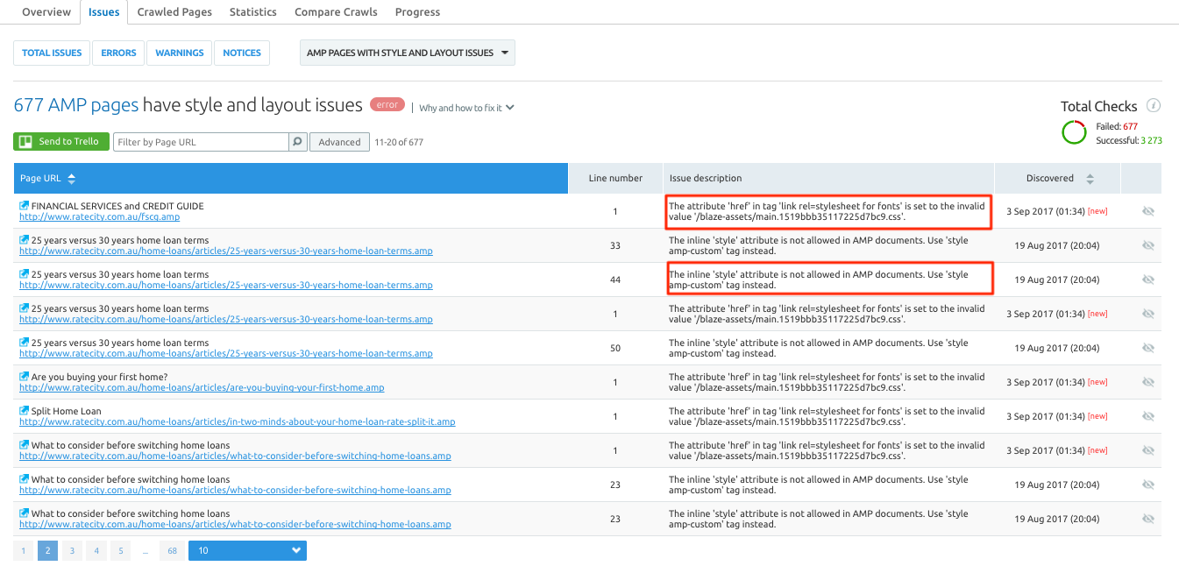Open the rows-per-page dropdown showing 10
The width and height of the screenshot is (1179, 566).
247,550
